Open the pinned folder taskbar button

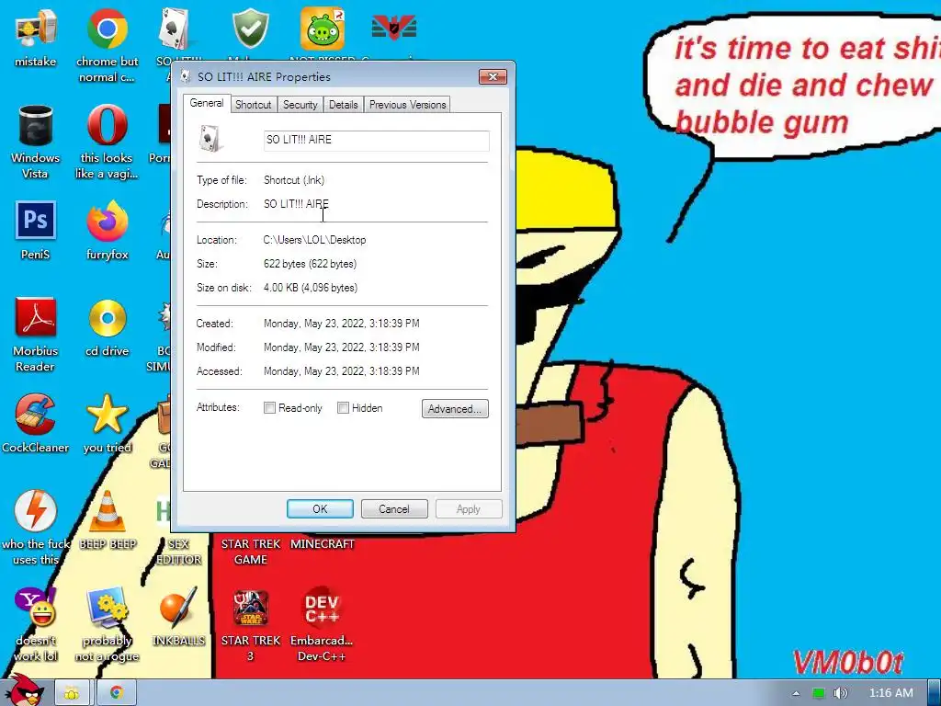click(x=72, y=693)
